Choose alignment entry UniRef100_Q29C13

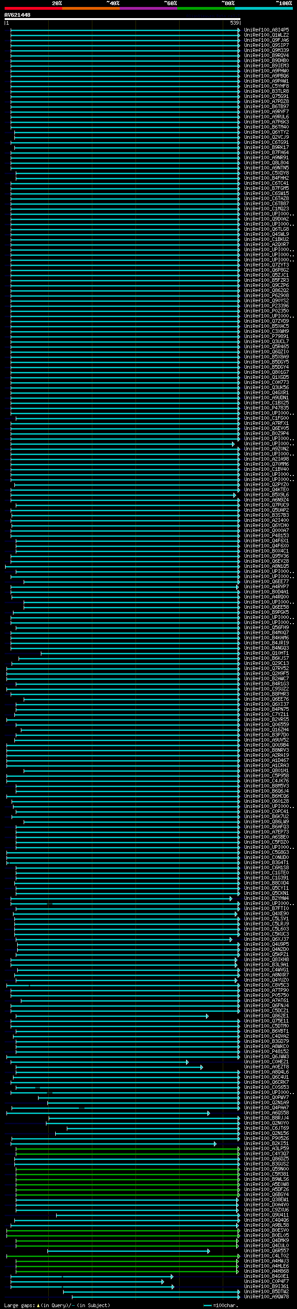point(266,663)
